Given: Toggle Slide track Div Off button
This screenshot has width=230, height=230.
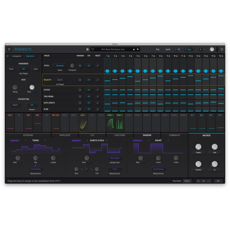Looking at the screenshot, I should click(x=89, y=109).
